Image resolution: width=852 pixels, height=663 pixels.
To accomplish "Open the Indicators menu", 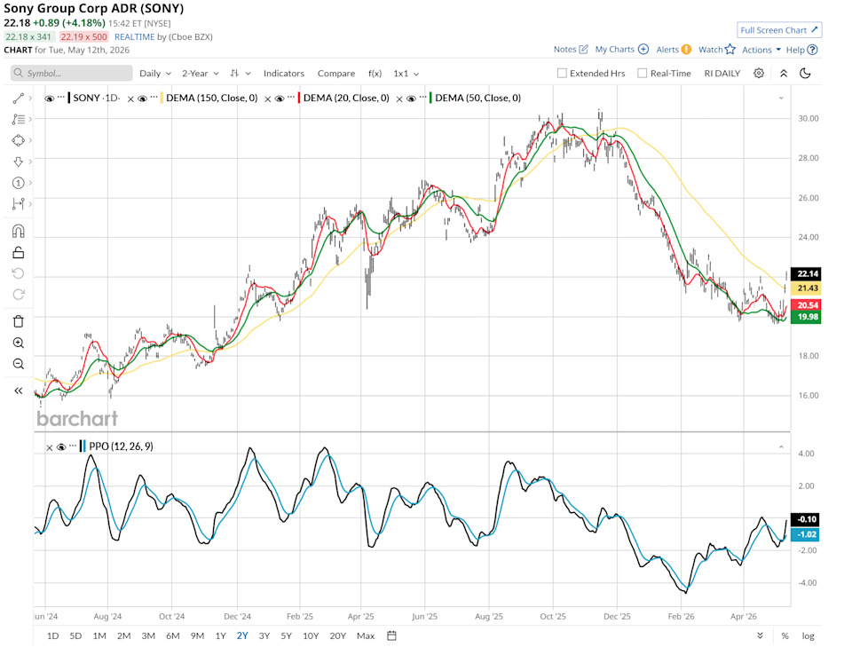I will click(284, 74).
